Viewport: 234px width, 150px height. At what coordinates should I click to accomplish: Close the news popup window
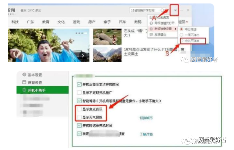[188, 10]
